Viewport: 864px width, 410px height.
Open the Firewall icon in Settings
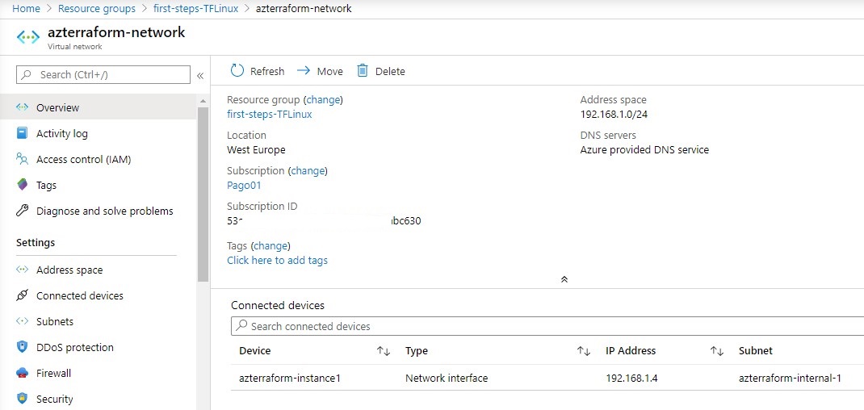tap(23, 374)
